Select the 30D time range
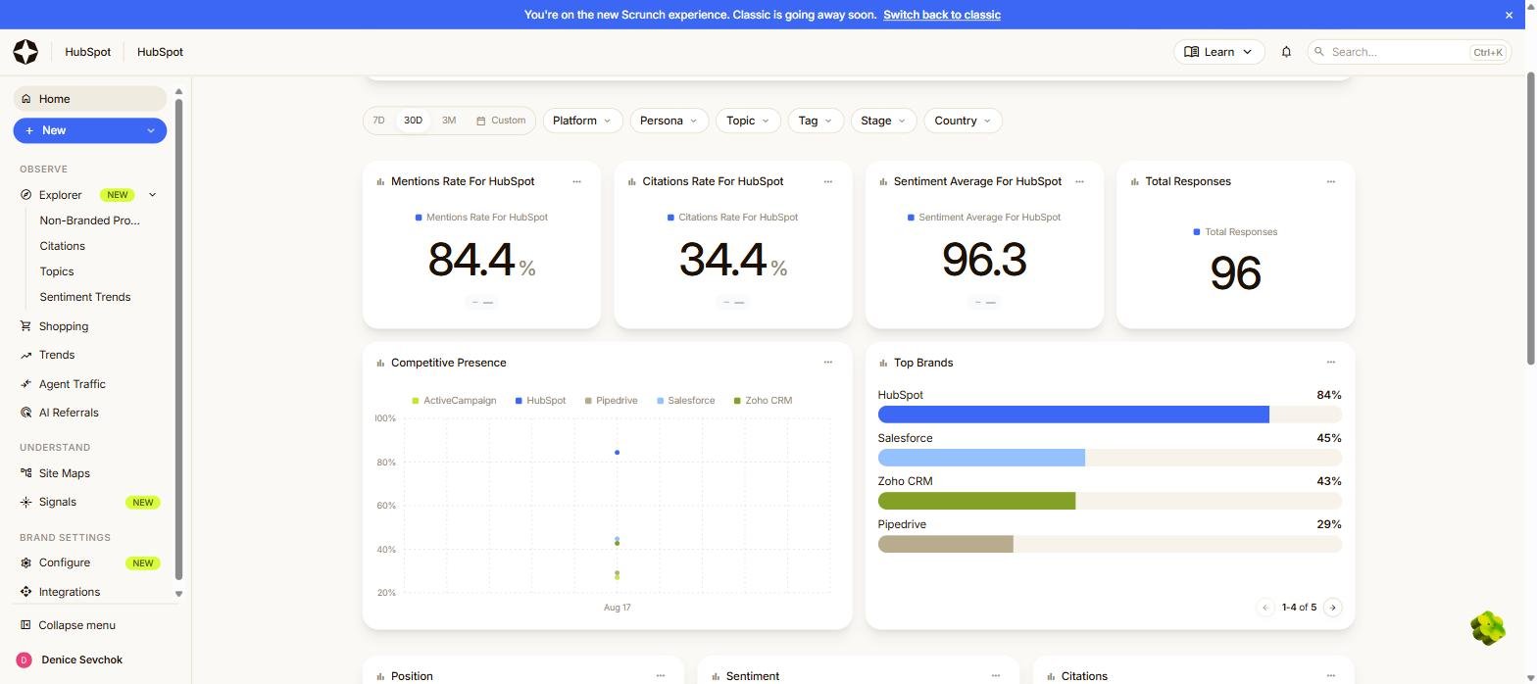The width and height of the screenshot is (1537, 684). [413, 121]
